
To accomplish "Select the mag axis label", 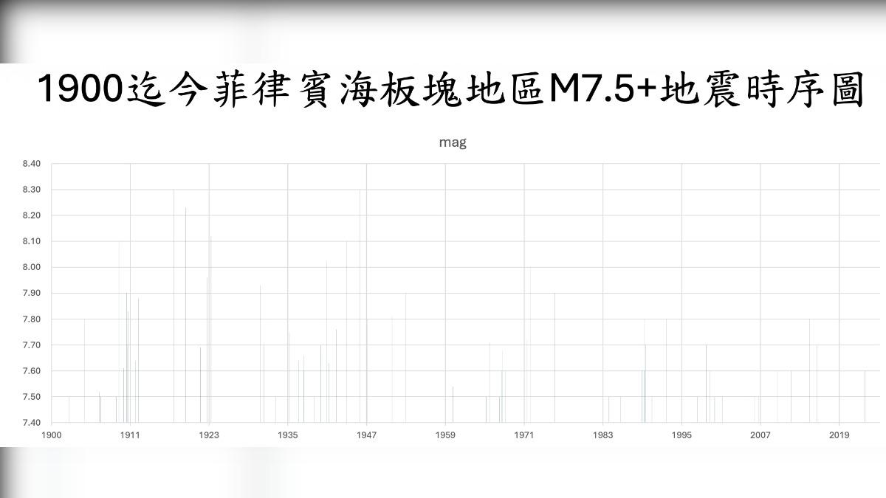I will 453,142.
